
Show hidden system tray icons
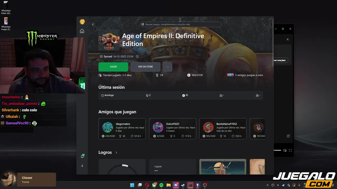pos(267,185)
